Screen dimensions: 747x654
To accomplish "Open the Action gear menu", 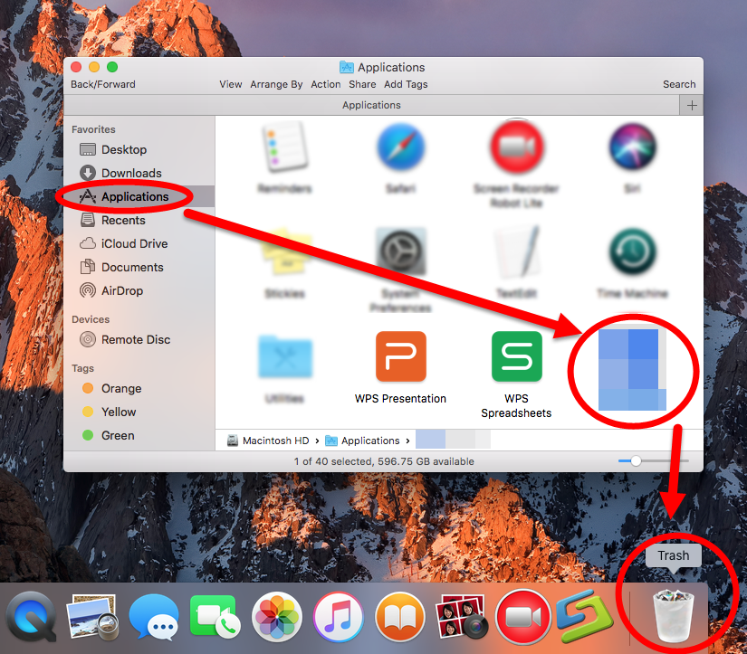I will tap(325, 84).
